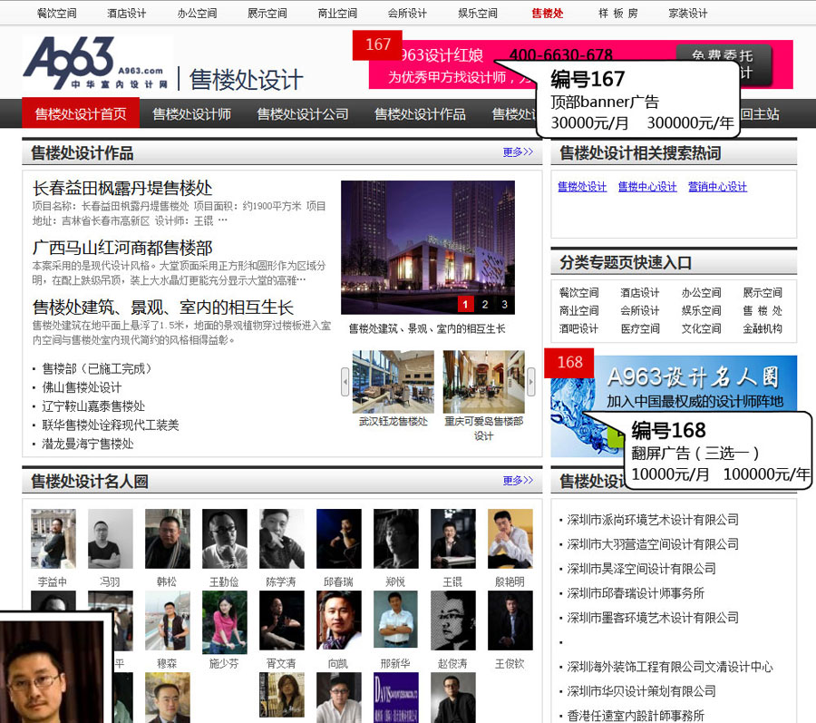Viewport: 816px width, 723px height.
Task: Select slide number 3 in slideshow
Action: coord(504,305)
